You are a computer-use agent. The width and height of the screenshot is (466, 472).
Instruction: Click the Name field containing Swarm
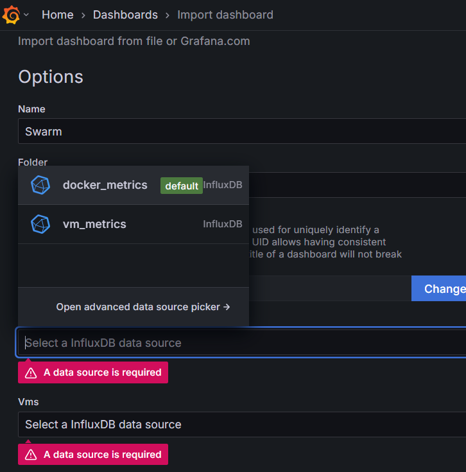(x=242, y=131)
